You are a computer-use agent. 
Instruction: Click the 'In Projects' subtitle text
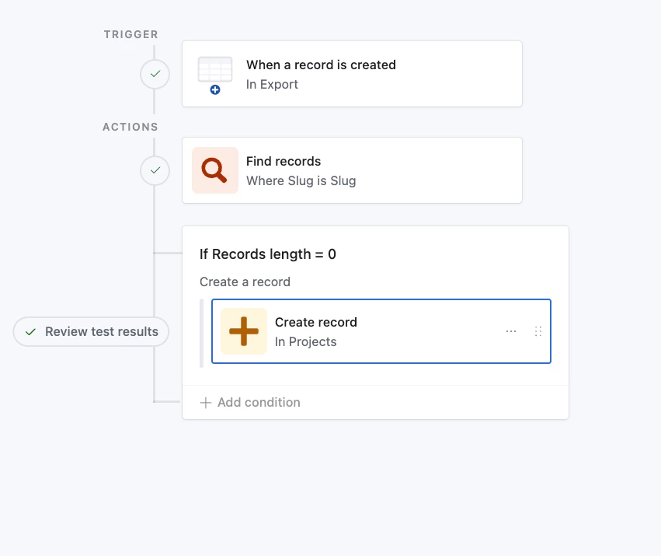point(306,341)
